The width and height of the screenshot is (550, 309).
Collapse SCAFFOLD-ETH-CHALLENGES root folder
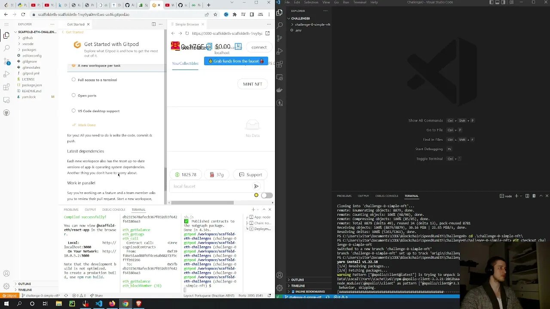[x=37, y=32]
